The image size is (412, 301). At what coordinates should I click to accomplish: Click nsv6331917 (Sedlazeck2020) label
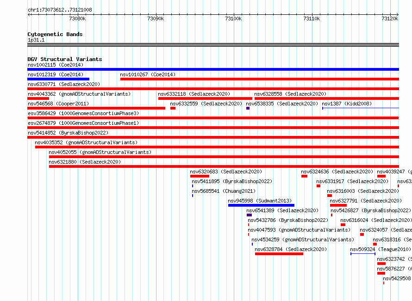[352, 181]
